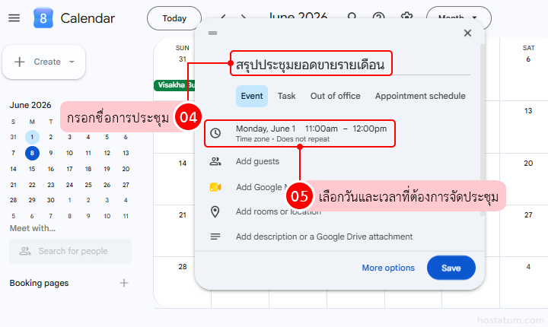Search for people input field
548x327 pixels.
(x=70, y=251)
